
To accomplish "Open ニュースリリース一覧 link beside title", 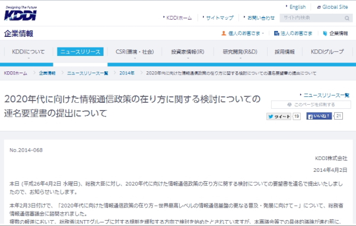I will coord(326,95).
